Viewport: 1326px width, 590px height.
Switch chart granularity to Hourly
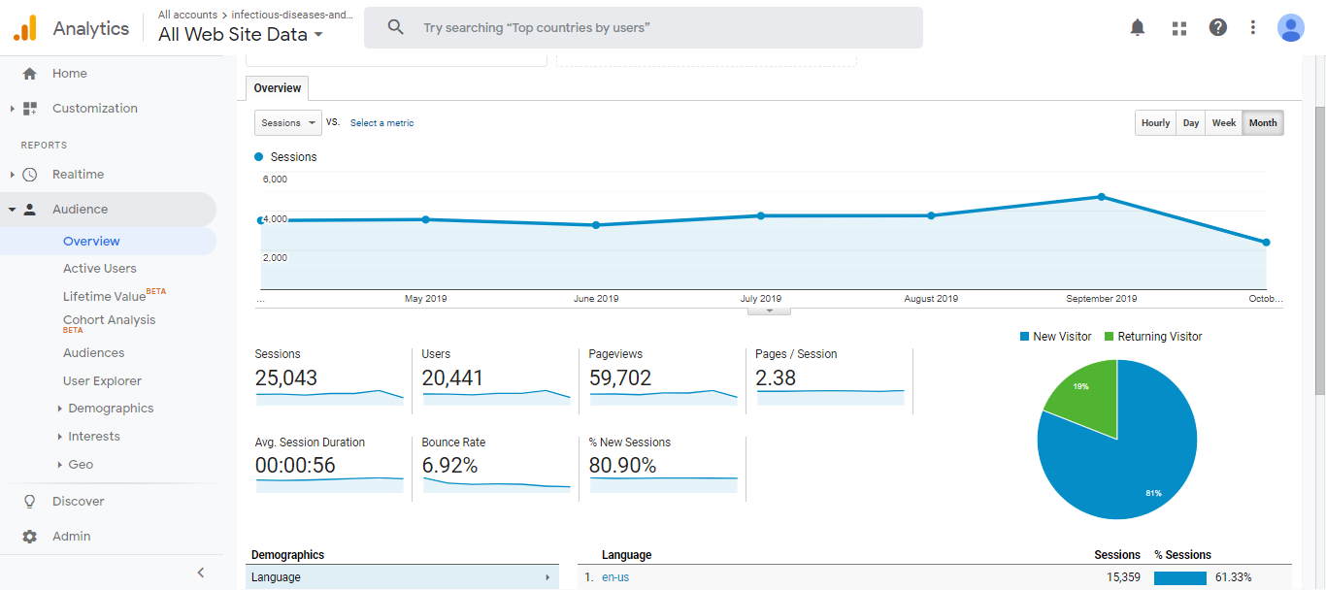pos(1155,123)
